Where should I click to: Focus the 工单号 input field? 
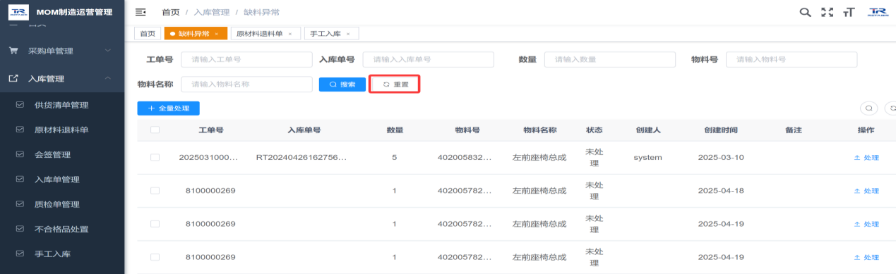coord(246,60)
